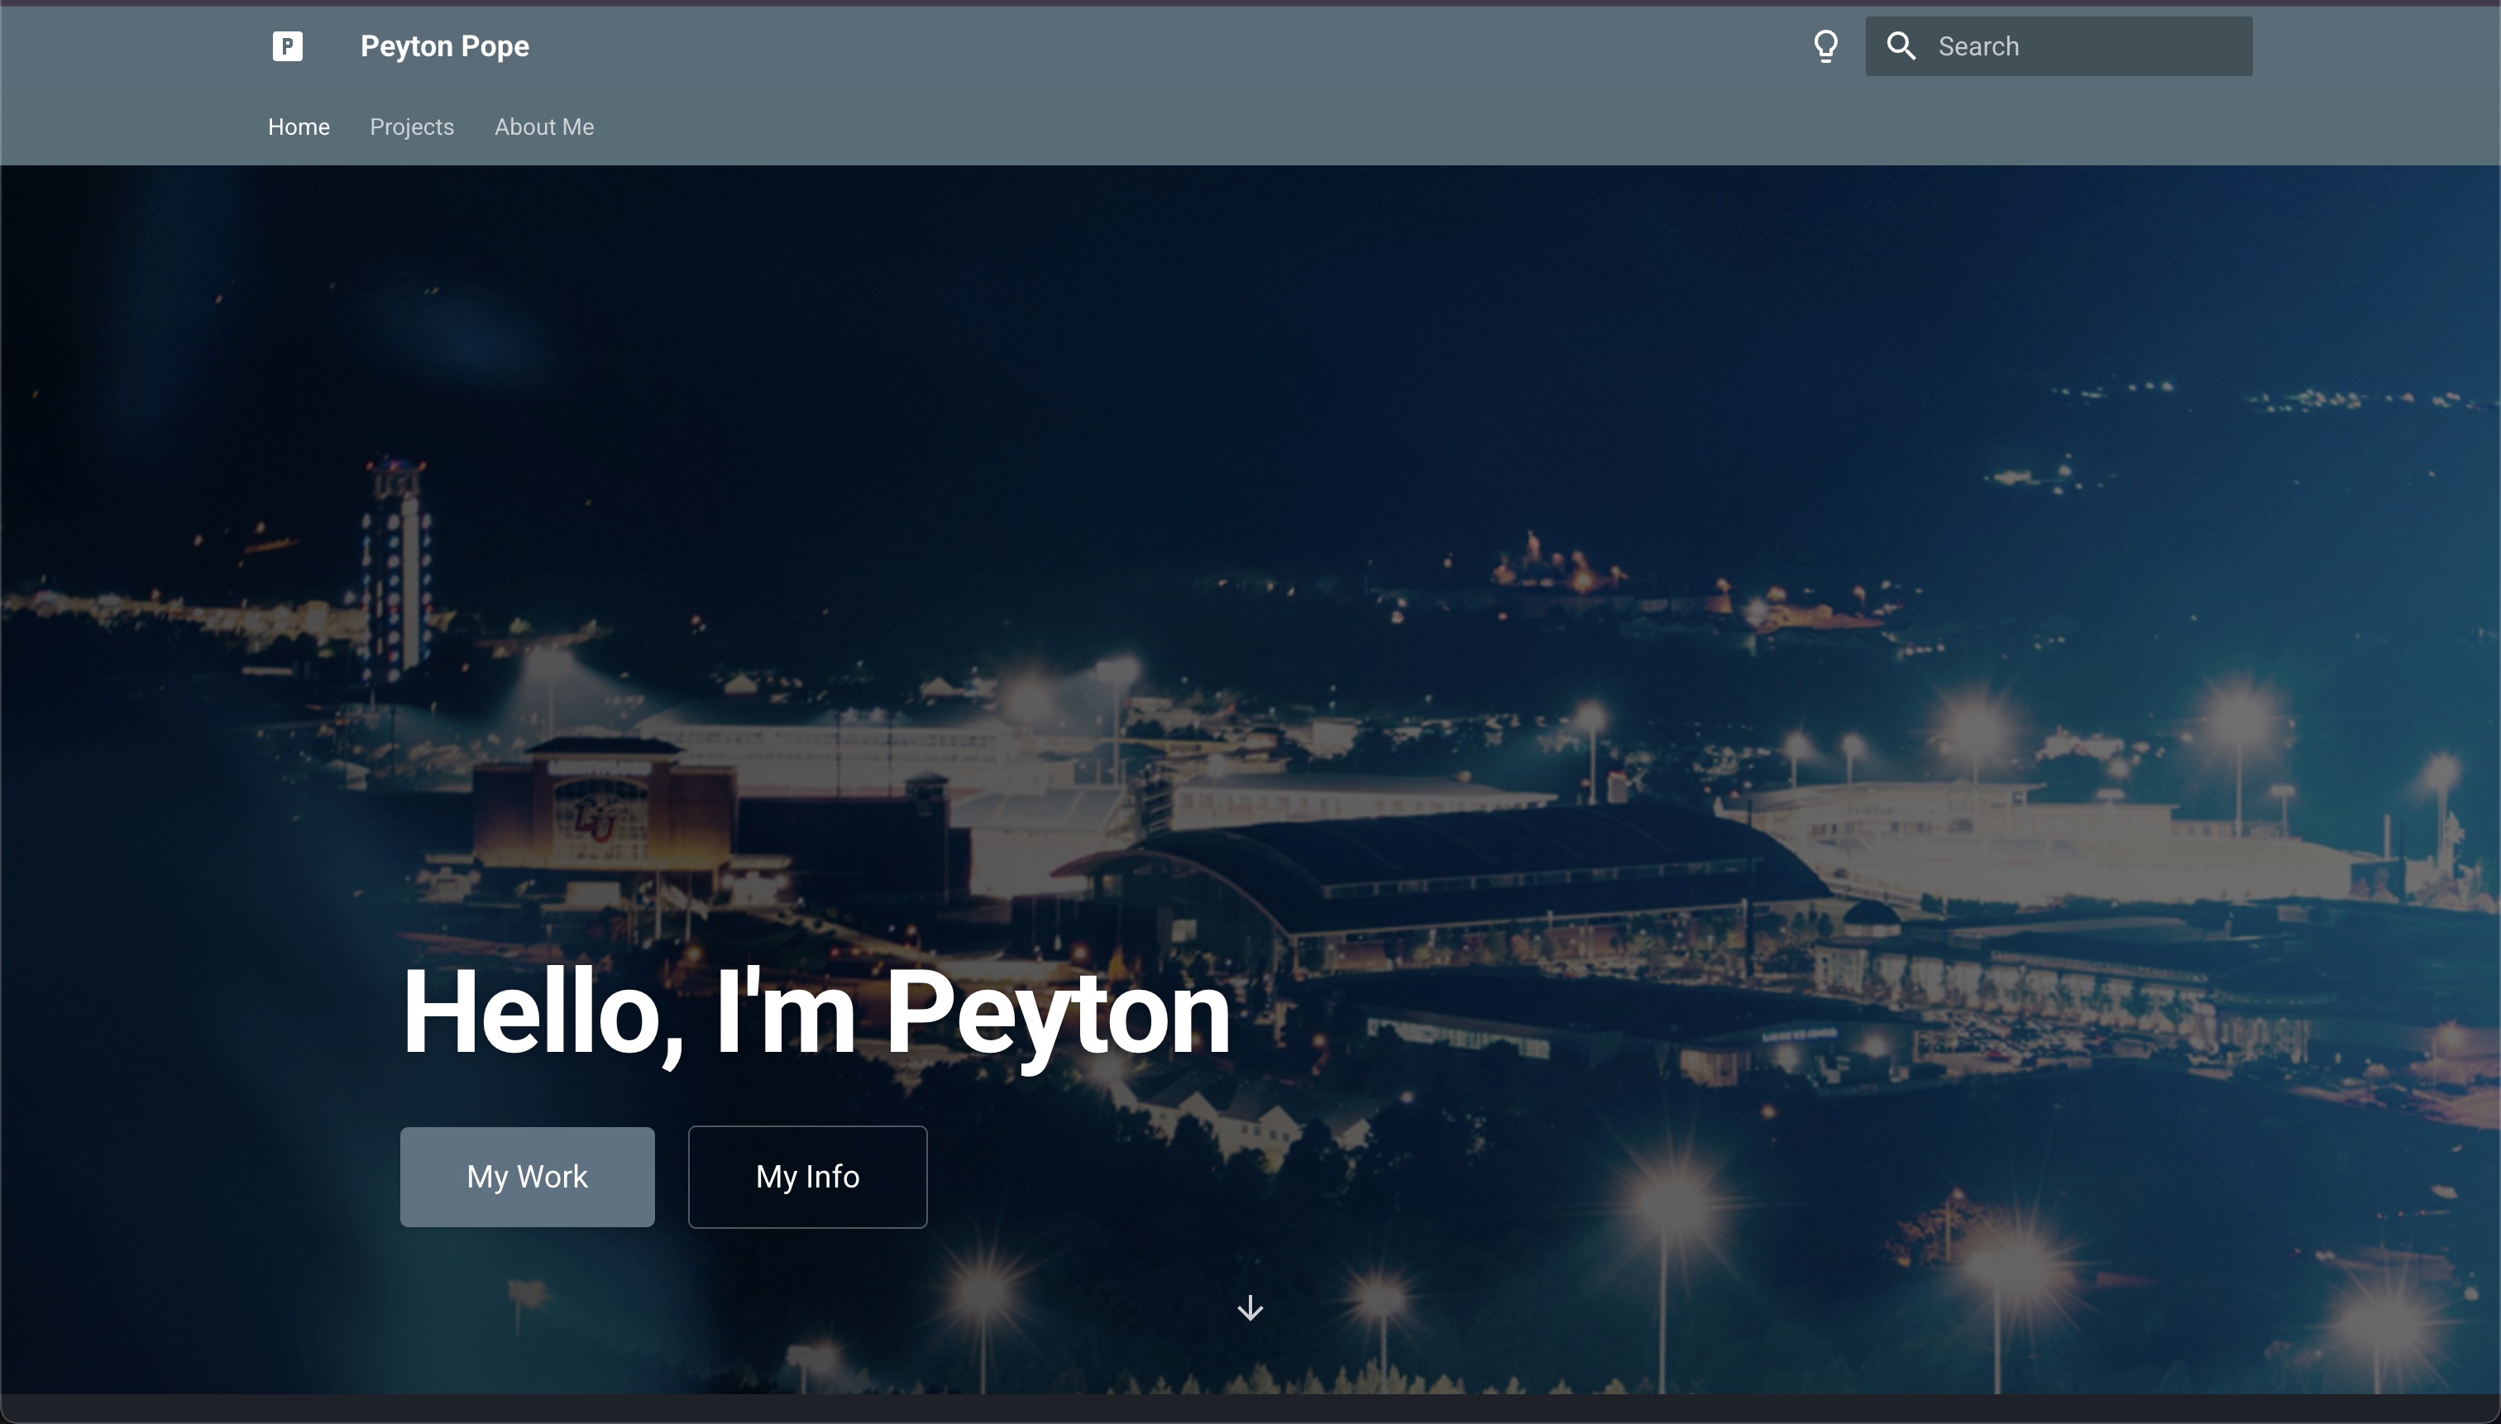2501x1424 pixels.
Task: Toggle the lightbulb color theme switch
Action: coord(1825,46)
